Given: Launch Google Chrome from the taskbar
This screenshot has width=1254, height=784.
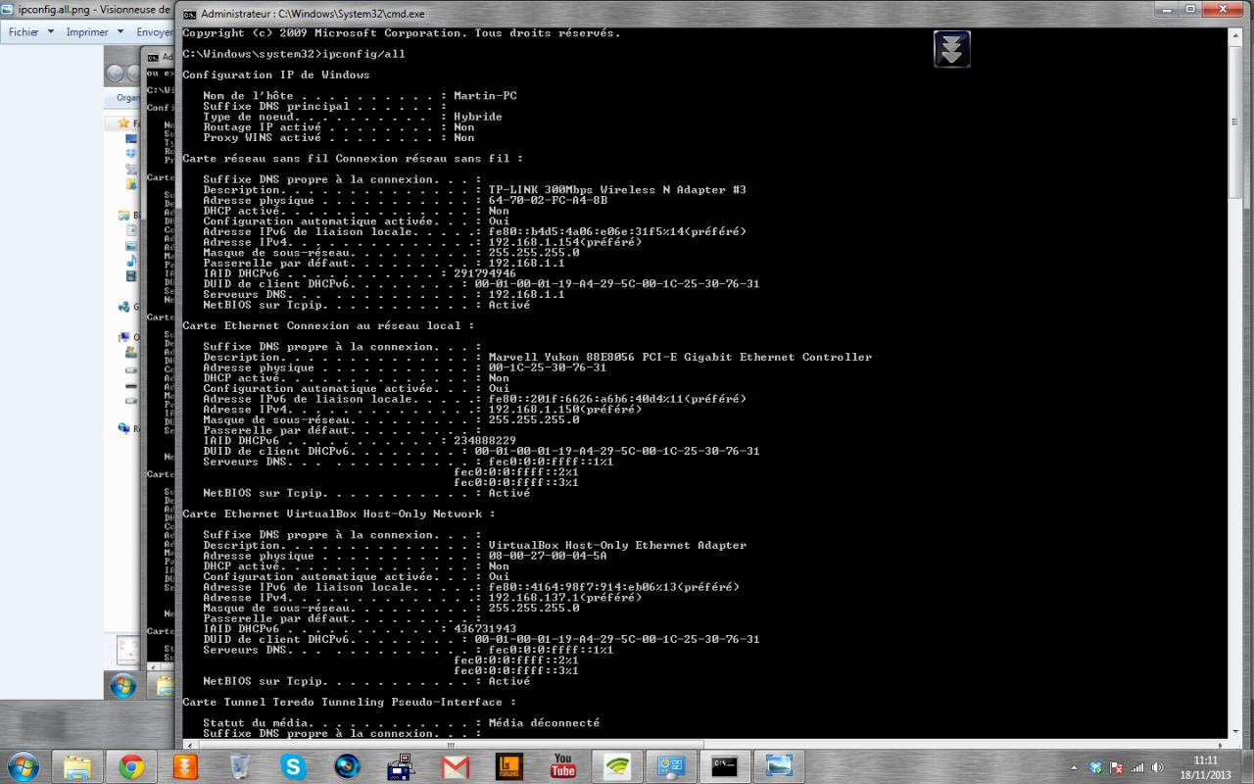Looking at the screenshot, I should click(131, 766).
